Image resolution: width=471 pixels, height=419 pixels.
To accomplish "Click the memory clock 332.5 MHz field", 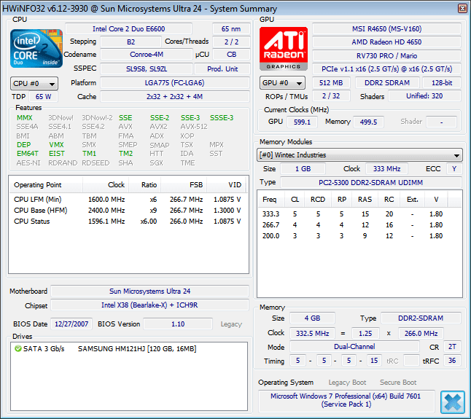I will pos(312,333).
